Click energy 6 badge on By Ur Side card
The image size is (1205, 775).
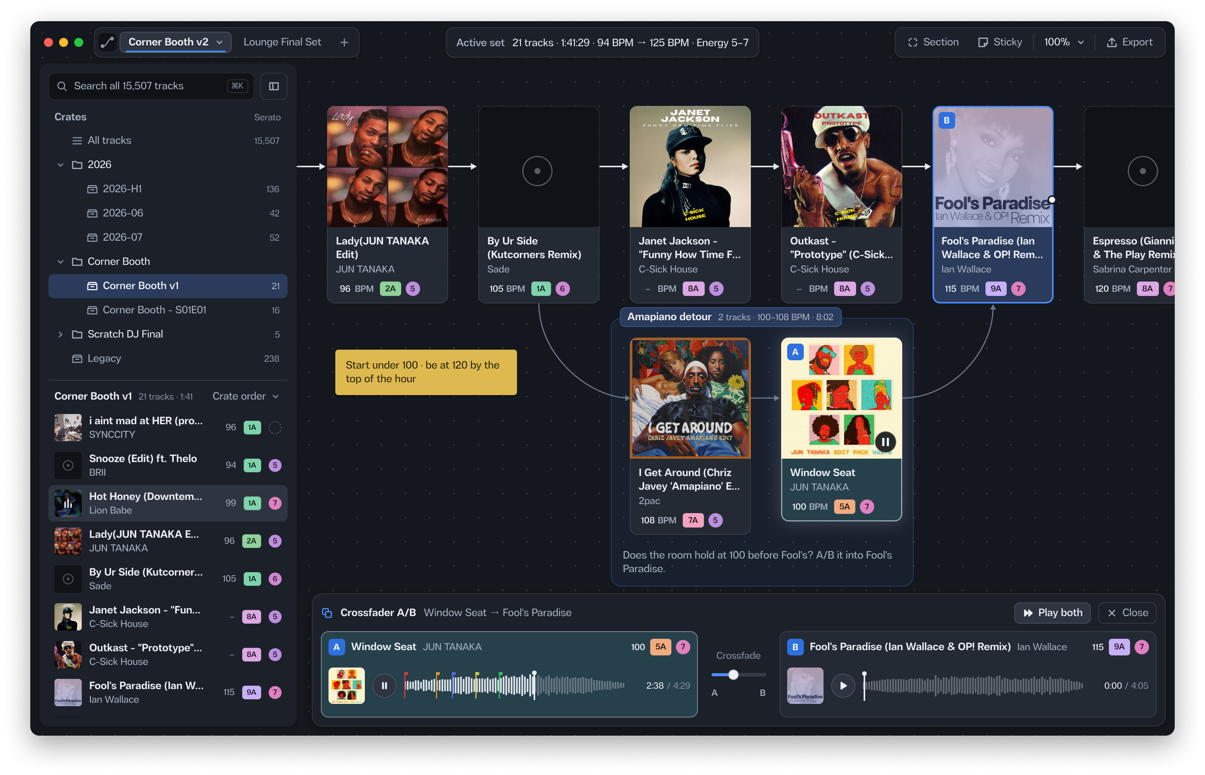click(562, 289)
